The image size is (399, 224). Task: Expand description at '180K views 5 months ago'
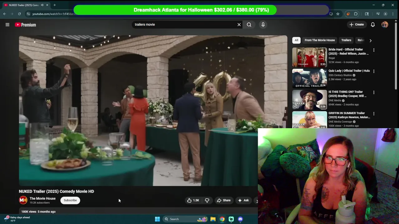[x=38, y=212]
